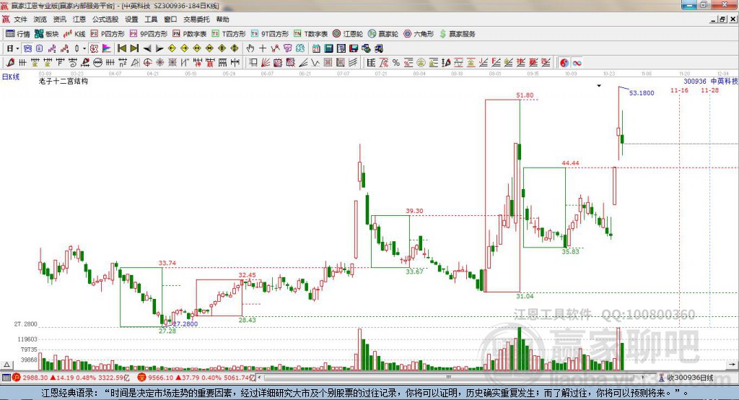Click the scrollbar left arrow
The width and height of the screenshot is (739, 400).
260,378
